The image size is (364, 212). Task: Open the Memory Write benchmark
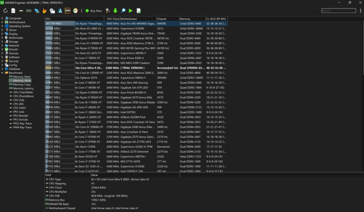[x=22, y=81]
